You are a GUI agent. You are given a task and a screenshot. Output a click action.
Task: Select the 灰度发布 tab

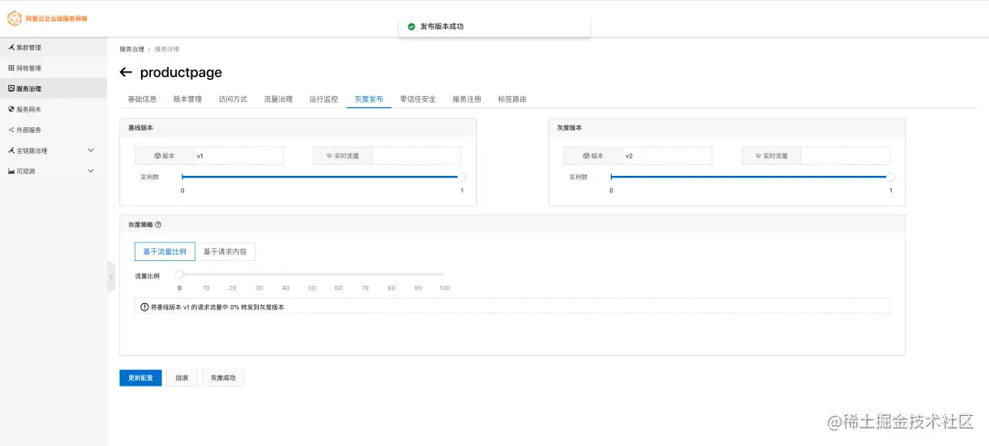pyautogui.click(x=369, y=99)
